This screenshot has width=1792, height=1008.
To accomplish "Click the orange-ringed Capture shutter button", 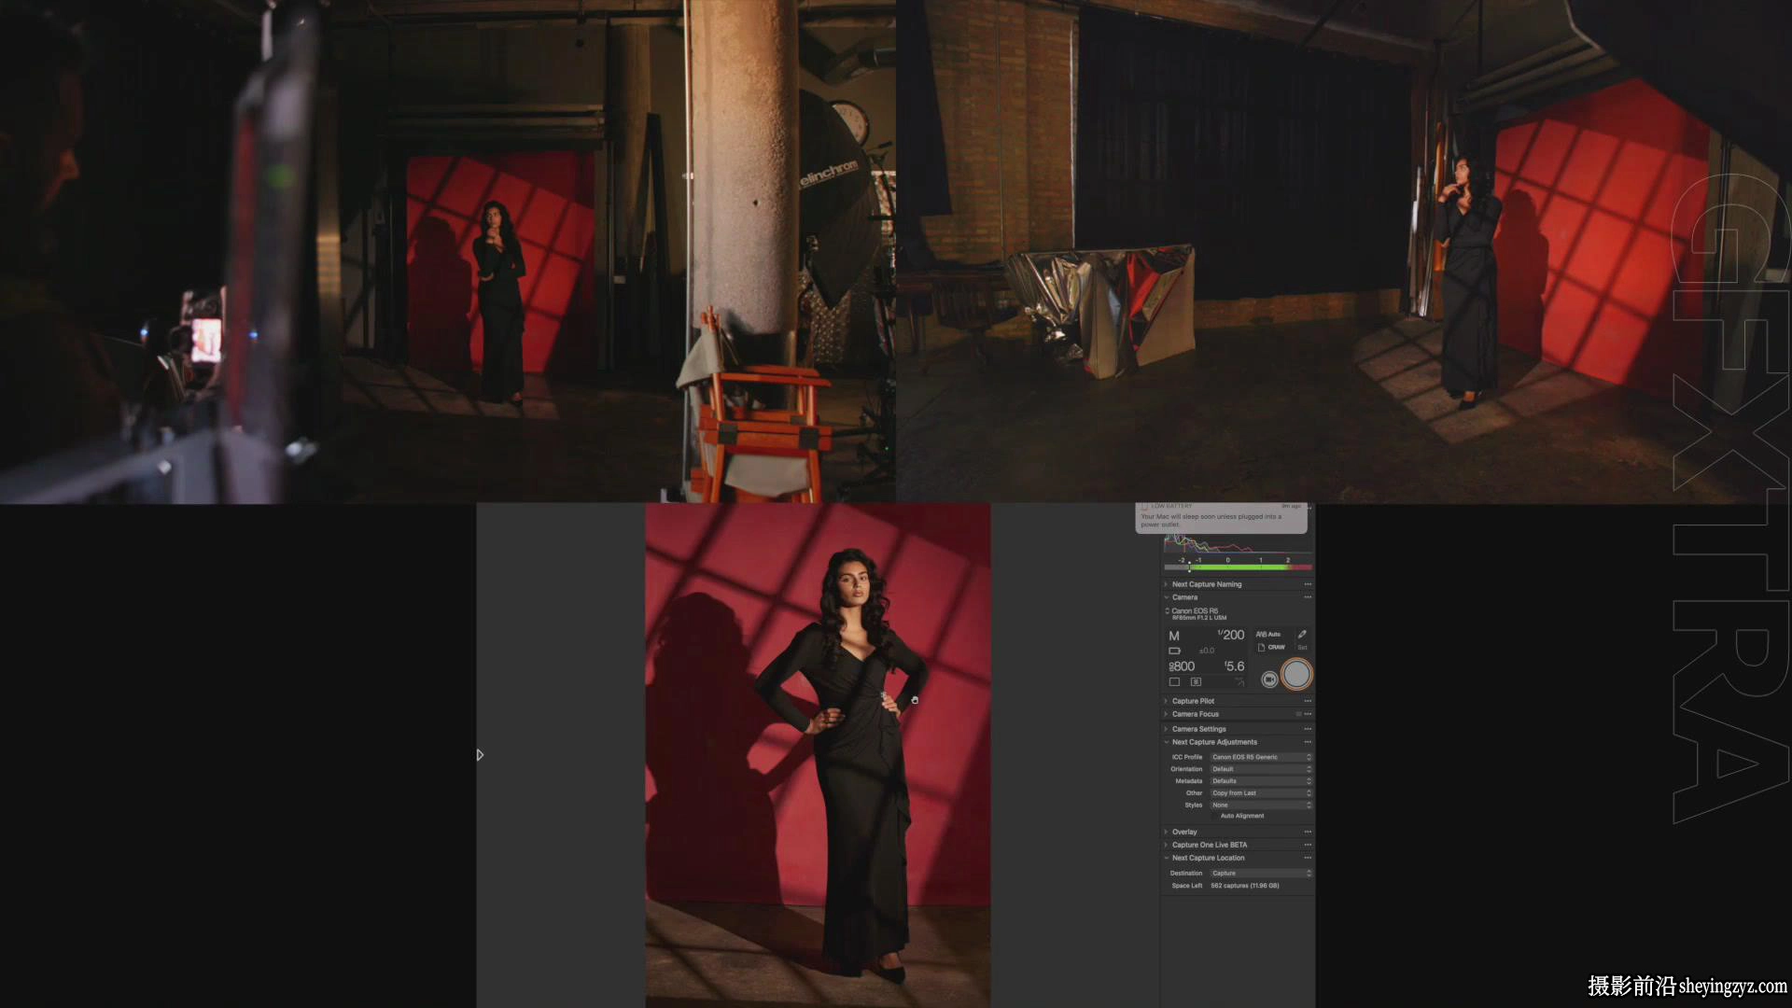I will (x=1296, y=674).
